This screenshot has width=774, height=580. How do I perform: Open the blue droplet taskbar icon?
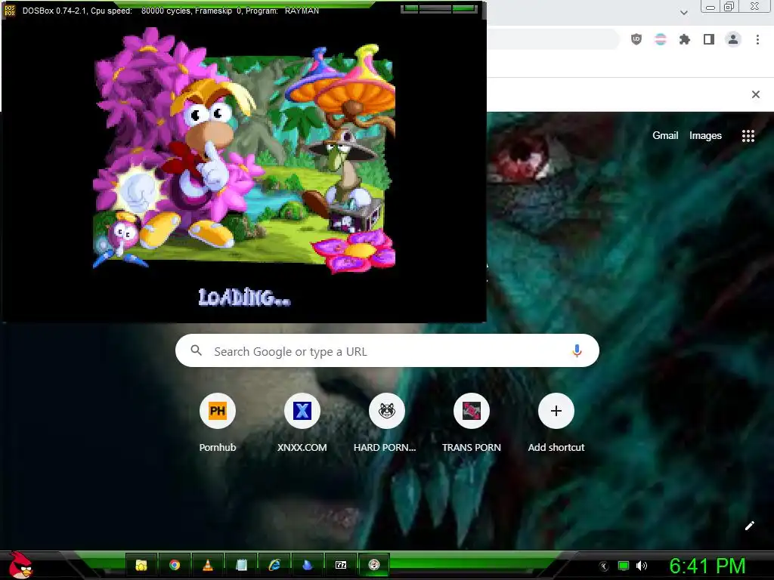pyautogui.click(x=308, y=565)
